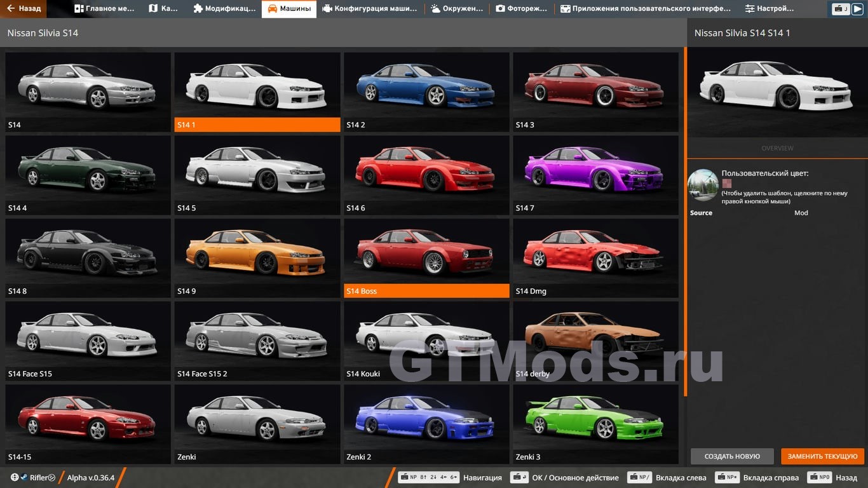Open the OVERVIEW section tab in right panel

pyautogui.click(x=777, y=148)
